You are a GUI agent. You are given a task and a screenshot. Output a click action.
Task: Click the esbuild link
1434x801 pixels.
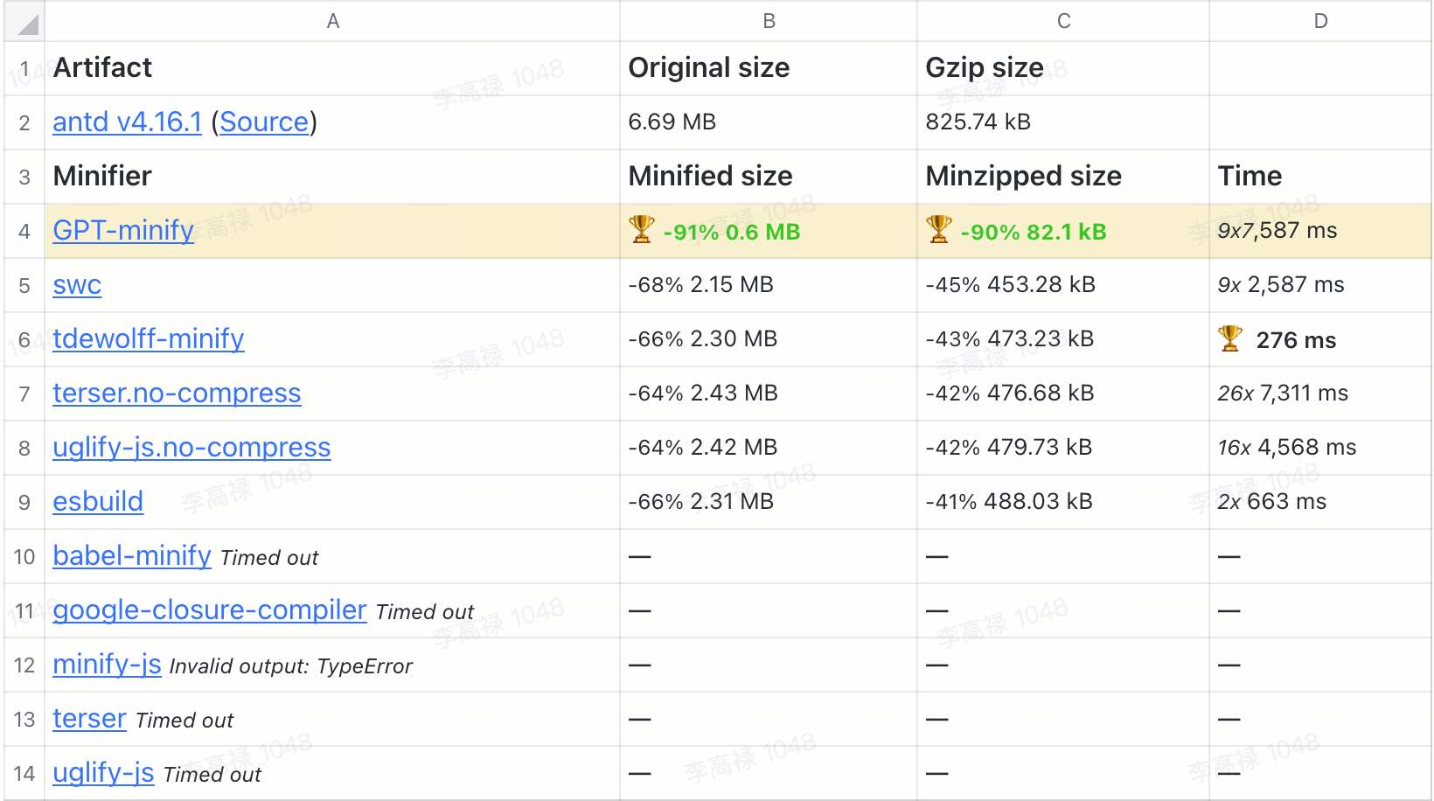pos(98,502)
